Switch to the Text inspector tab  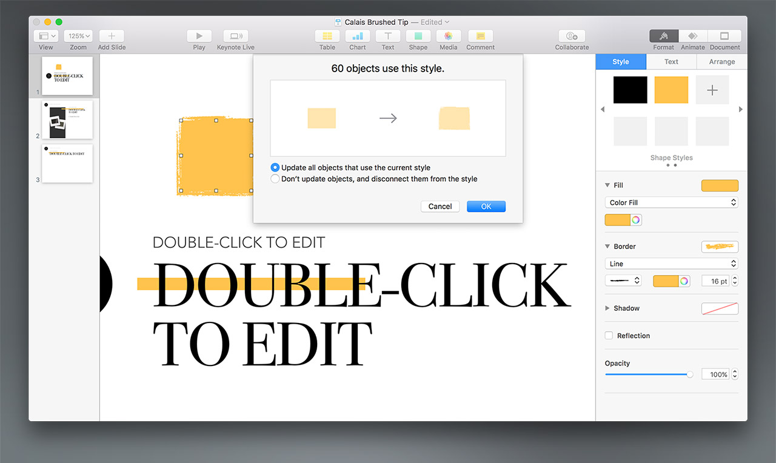[671, 62]
